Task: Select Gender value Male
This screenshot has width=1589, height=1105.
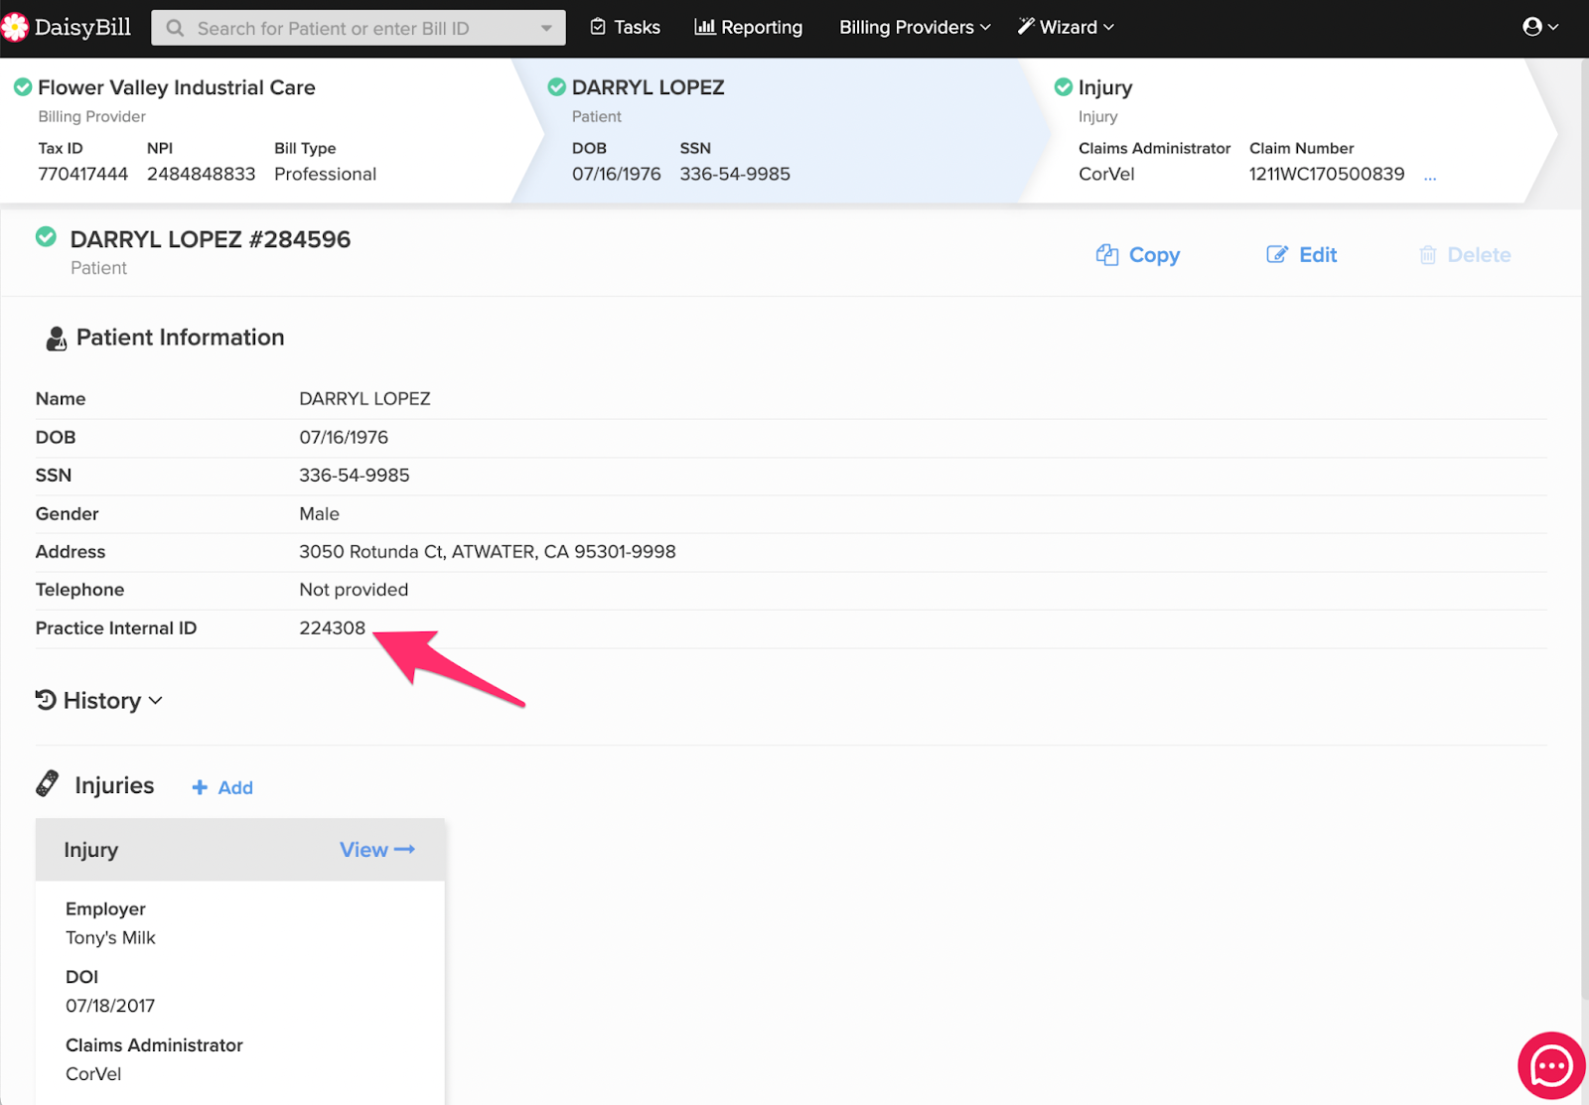Action: coord(320,514)
